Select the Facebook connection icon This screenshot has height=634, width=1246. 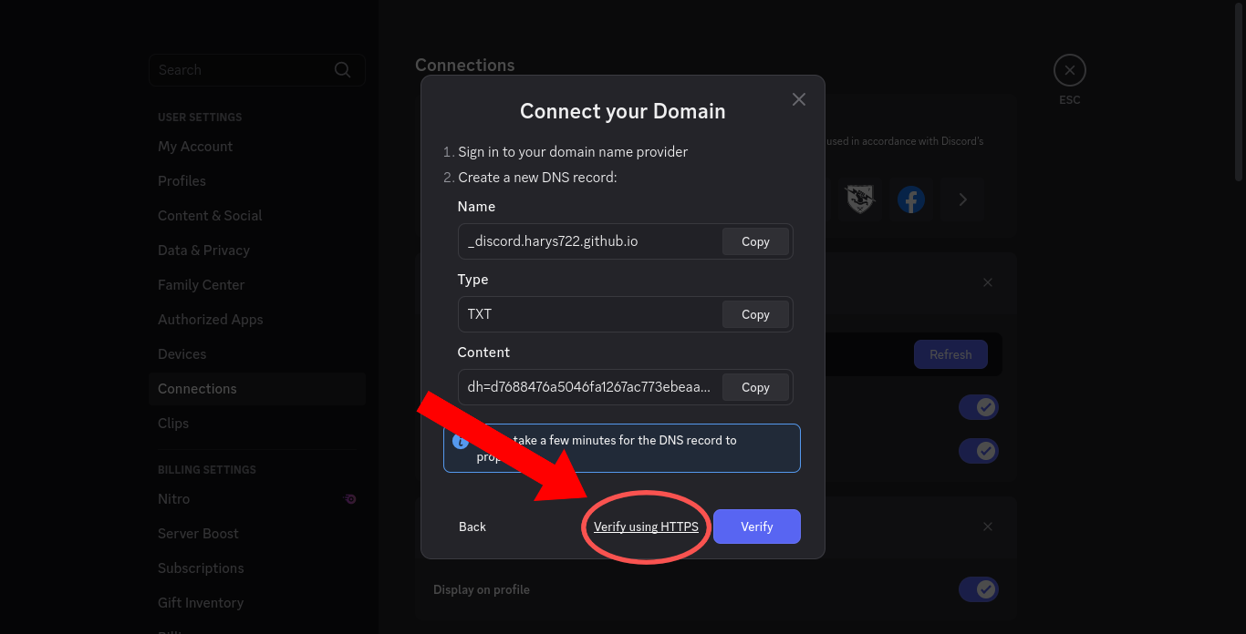tap(911, 199)
